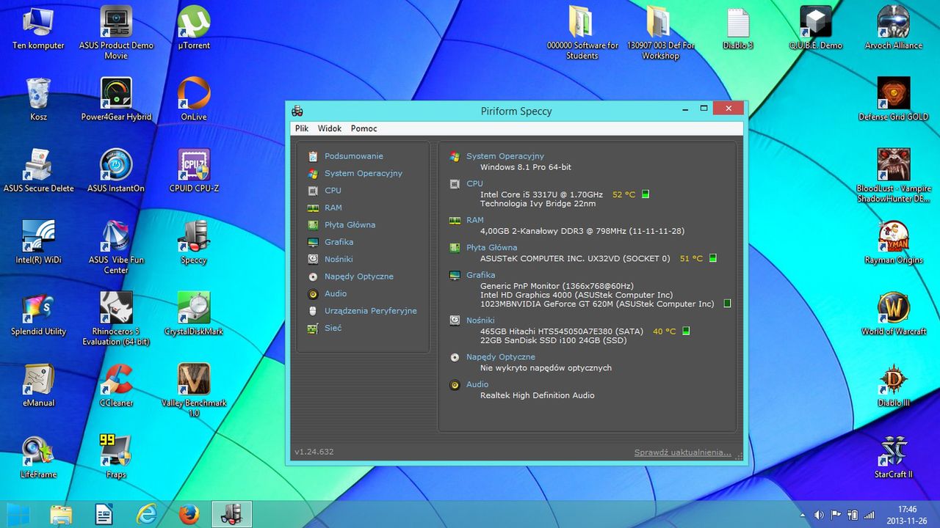Click the Windows 8.1 Pro 64-bit text
The image size is (940, 528).
526,167
